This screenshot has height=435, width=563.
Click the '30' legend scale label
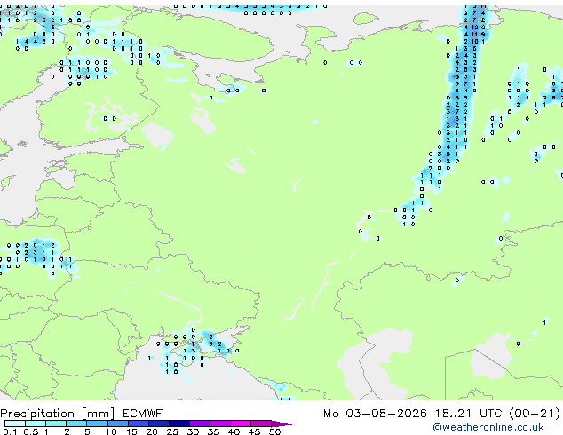pyautogui.click(x=193, y=431)
